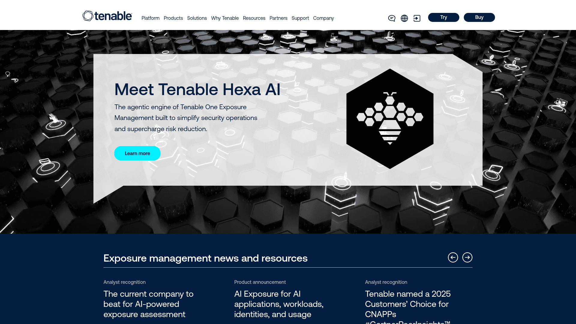
Task: Open the globe language selector
Action: [404, 18]
